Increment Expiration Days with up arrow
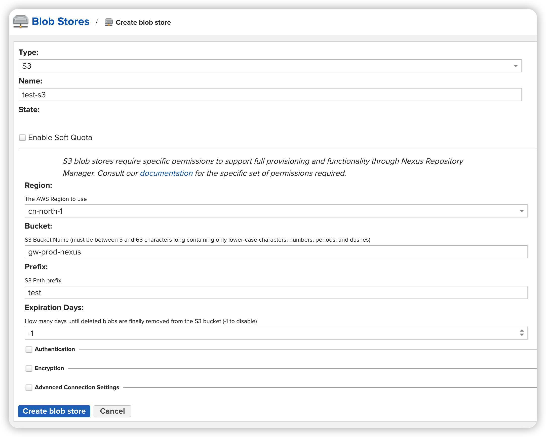 [522, 331]
